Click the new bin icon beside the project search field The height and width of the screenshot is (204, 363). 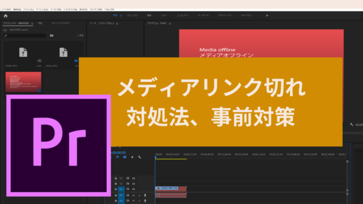[x=52, y=35]
